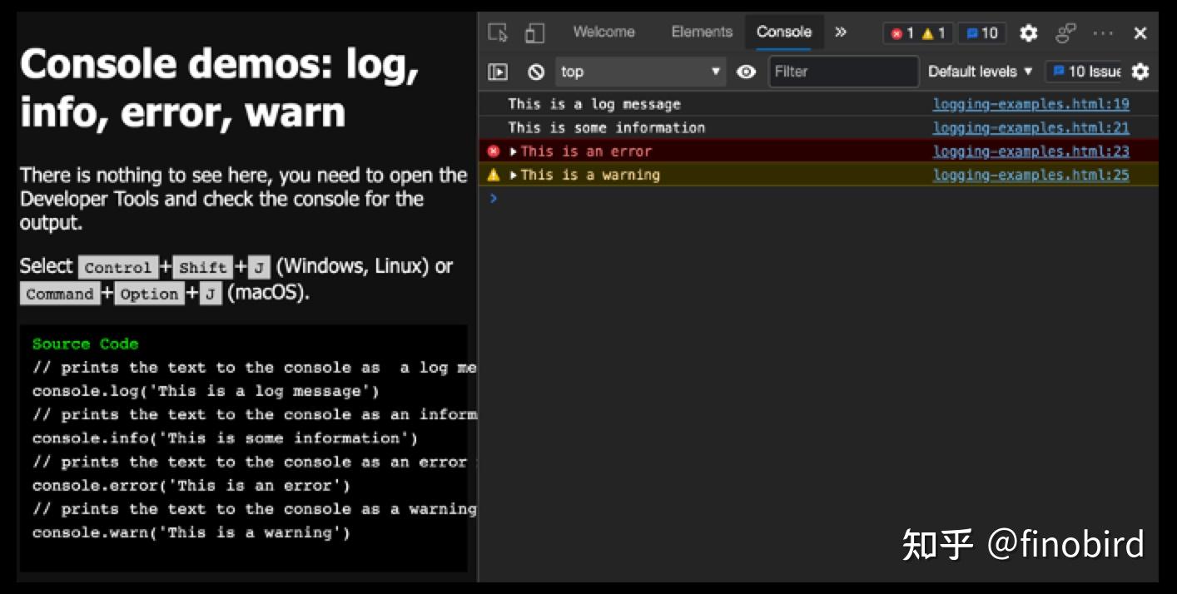Click the blue 10 issues badge in the tab bar
The height and width of the screenshot is (594, 1177).
[982, 33]
